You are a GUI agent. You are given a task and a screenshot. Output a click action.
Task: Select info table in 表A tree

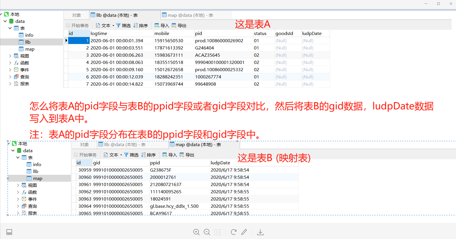coord(26,35)
